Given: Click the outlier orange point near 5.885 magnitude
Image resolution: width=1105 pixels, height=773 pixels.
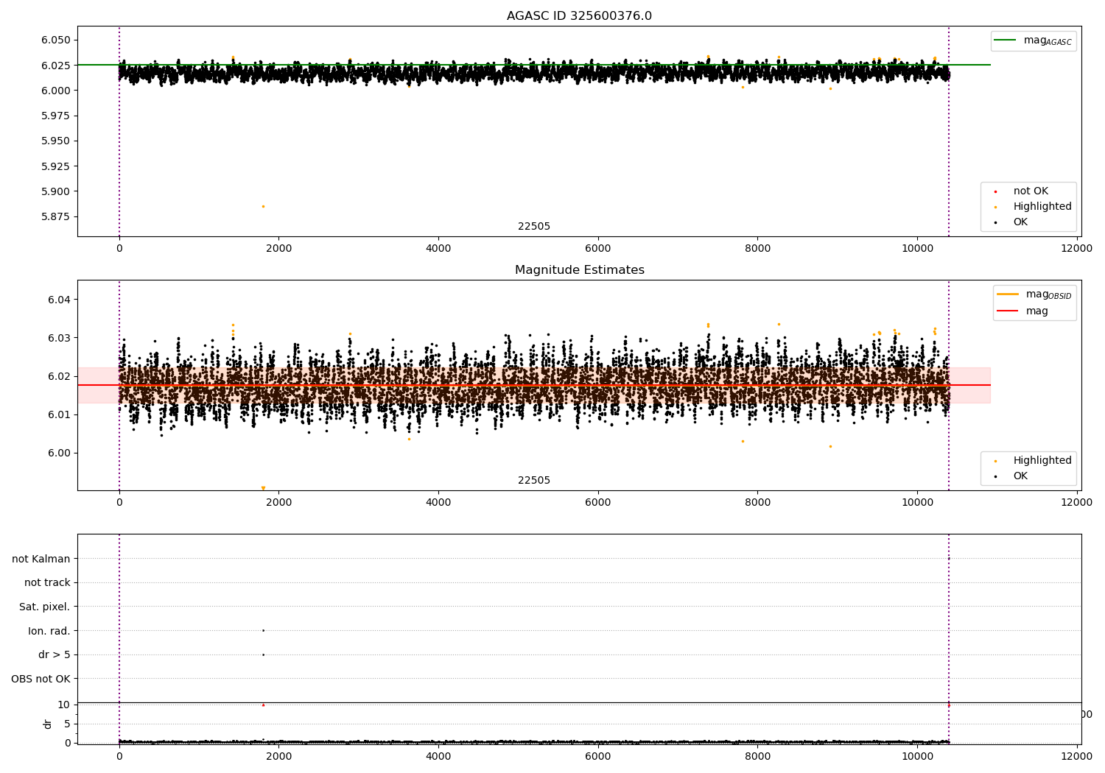Looking at the screenshot, I should (263, 206).
